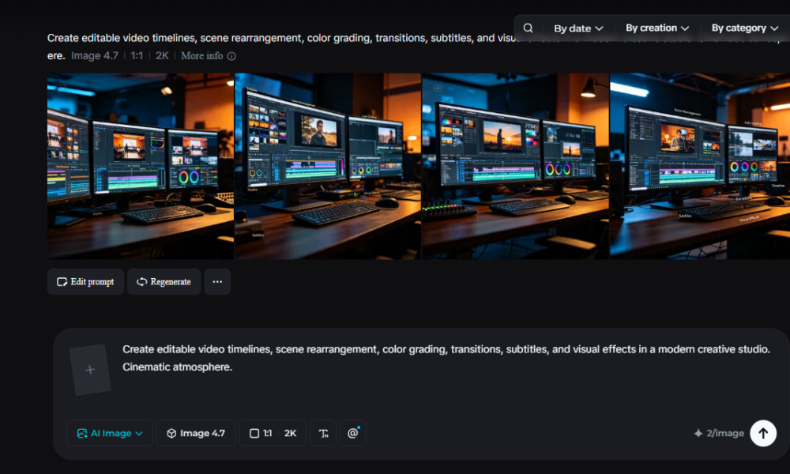790x474 pixels.
Task: Open the first generated studio image
Action: pyautogui.click(x=141, y=166)
